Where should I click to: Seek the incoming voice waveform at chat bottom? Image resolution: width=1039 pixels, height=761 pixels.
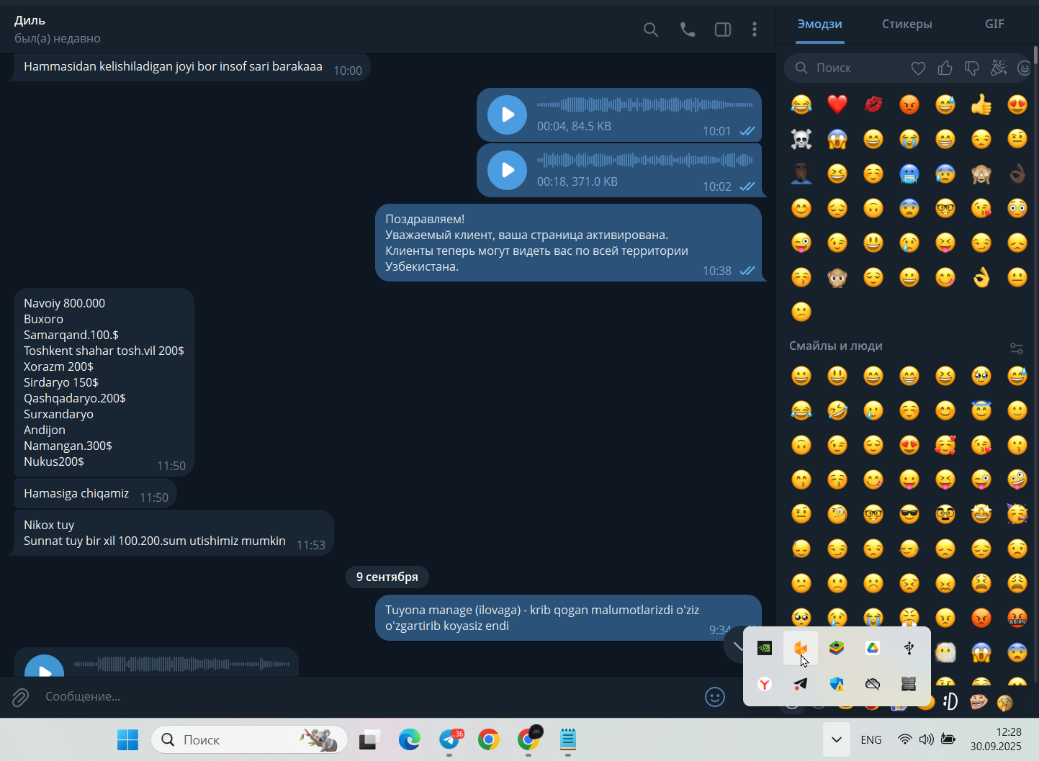[181, 664]
